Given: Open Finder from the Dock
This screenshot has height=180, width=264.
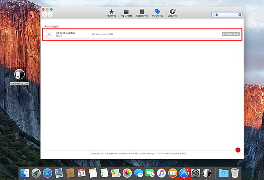Looking at the screenshot, I should (x=25, y=173).
